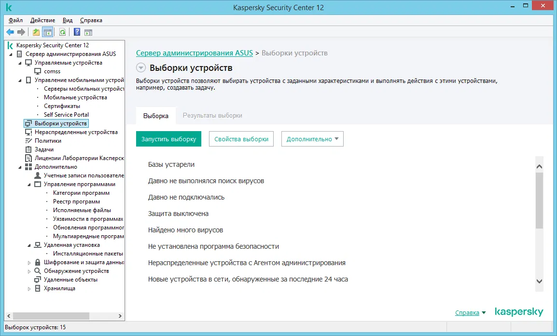Collapse the Дополнительно tree node
Screen dimensions: 557x336
point(20,167)
